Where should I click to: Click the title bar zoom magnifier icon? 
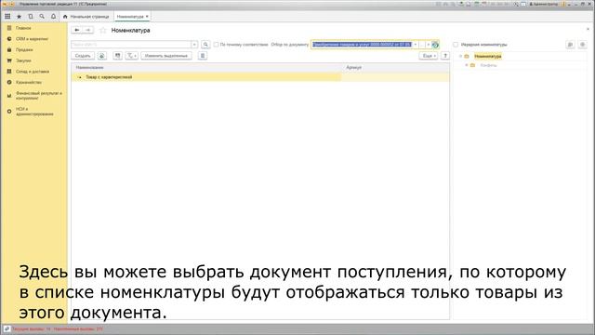(x=516, y=4)
